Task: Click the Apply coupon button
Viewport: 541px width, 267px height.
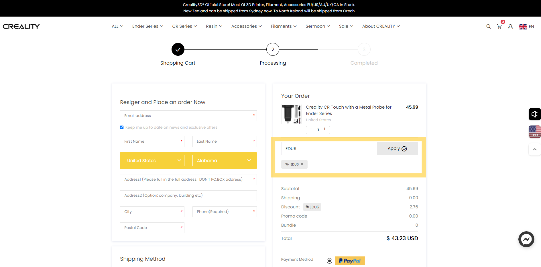Action: pyautogui.click(x=397, y=149)
